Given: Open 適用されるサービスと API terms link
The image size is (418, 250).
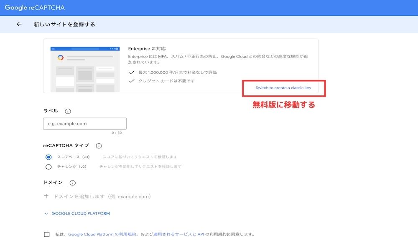Looking at the screenshot, I should 178,234.
